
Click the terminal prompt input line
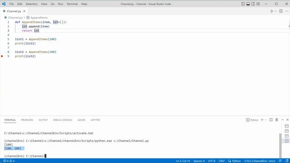coord(25,156)
